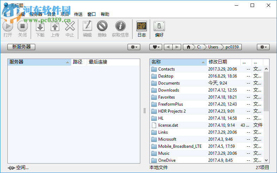Screen dimensions: 277x173
Task: Click the 27项目 status text
Action: (262, 167)
